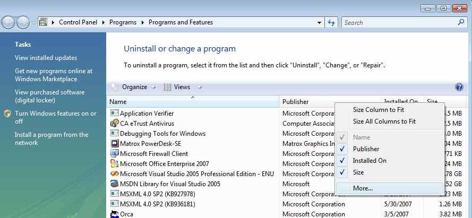Image resolution: width=472 pixels, height=218 pixels.
Task: Expand the Views dropdown arrow
Action: (x=200, y=88)
